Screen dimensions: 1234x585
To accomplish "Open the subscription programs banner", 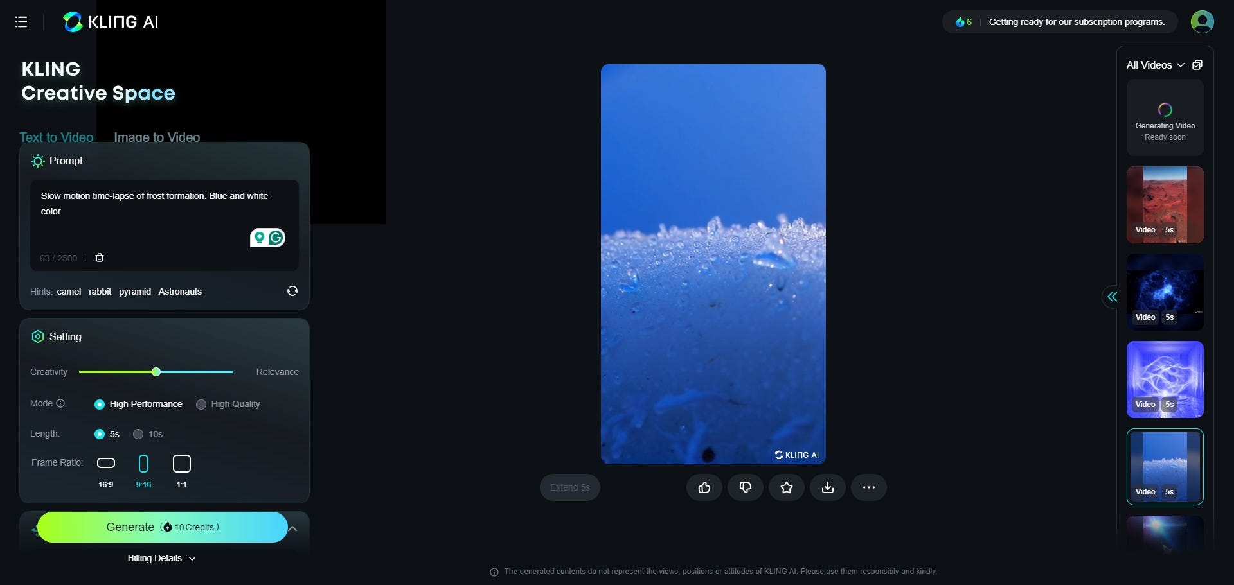I will [1077, 22].
